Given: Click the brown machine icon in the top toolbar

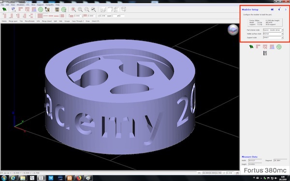Looking at the screenshot, I should (x=57, y=9).
